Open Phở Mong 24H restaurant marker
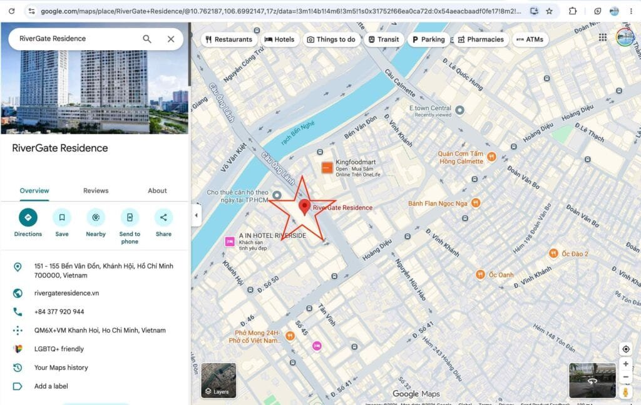 click(290, 336)
